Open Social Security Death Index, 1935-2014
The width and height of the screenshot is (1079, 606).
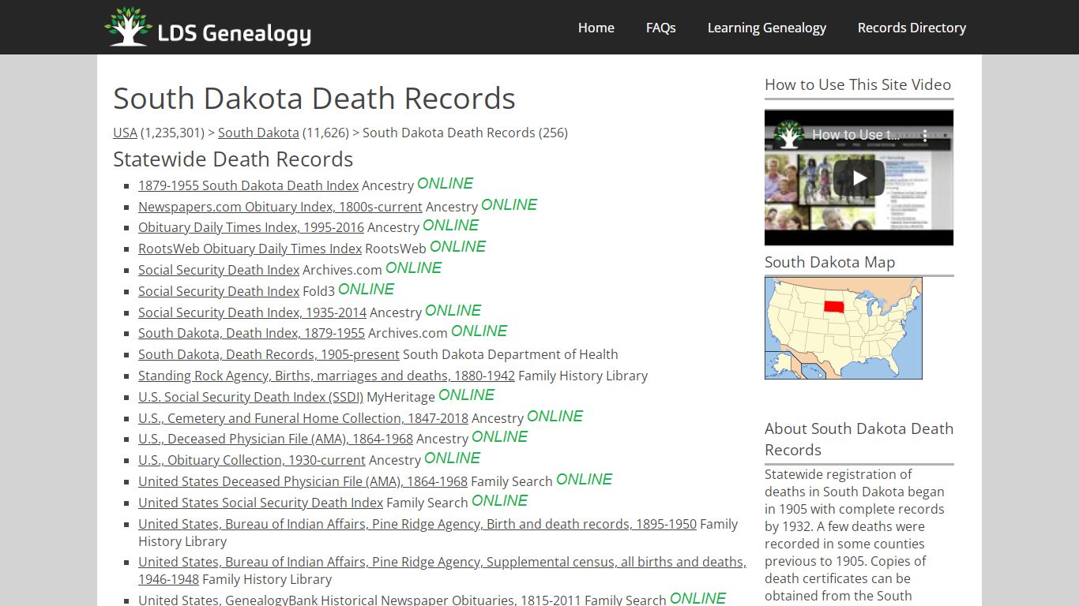(x=252, y=312)
